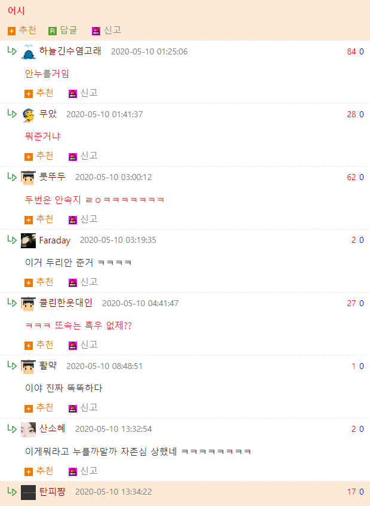Recommend the top post via 추천 icon
Viewport: 370px width, 506px height.
pos(11,31)
